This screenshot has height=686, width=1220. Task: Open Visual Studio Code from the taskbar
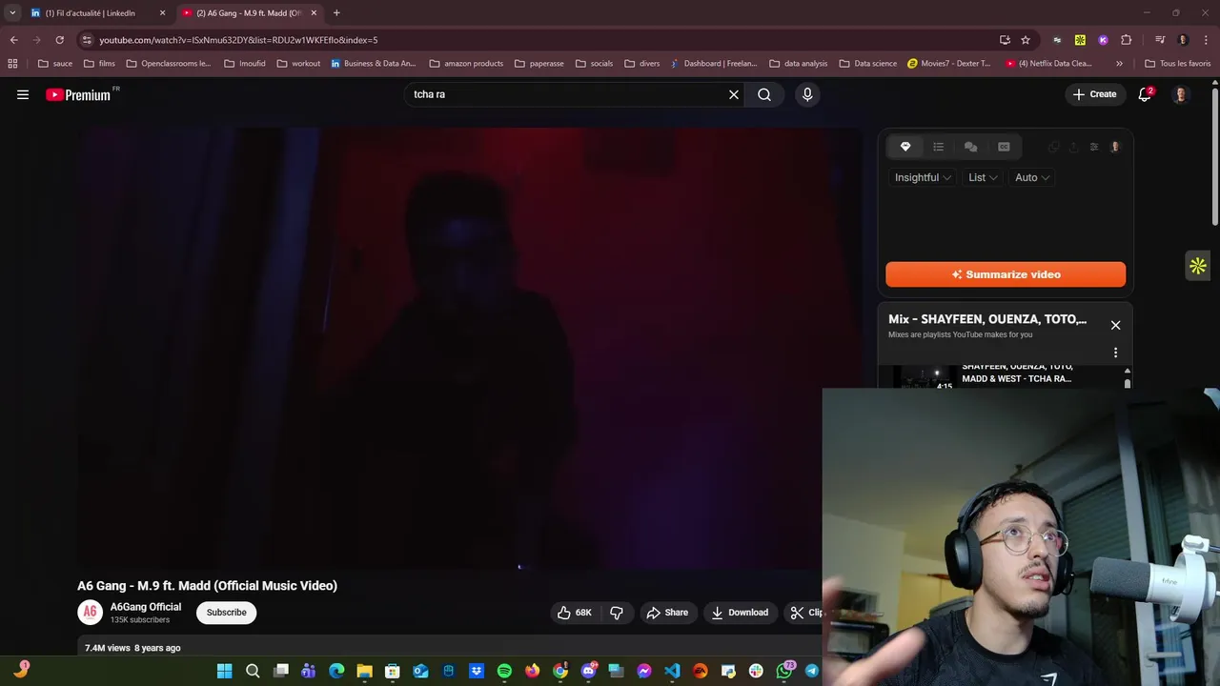click(x=672, y=671)
